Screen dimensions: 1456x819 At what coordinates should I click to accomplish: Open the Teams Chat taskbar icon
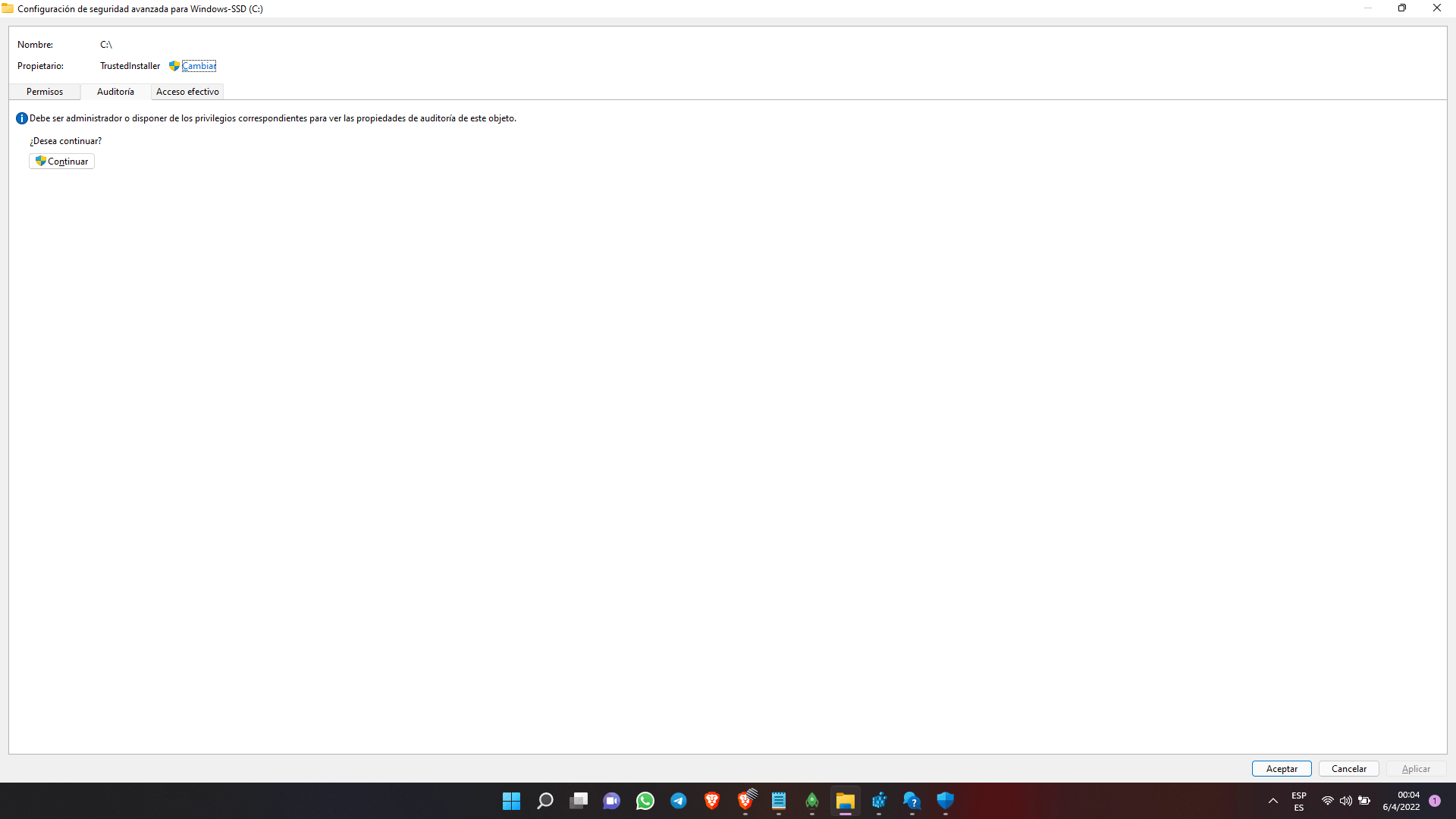[612, 801]
